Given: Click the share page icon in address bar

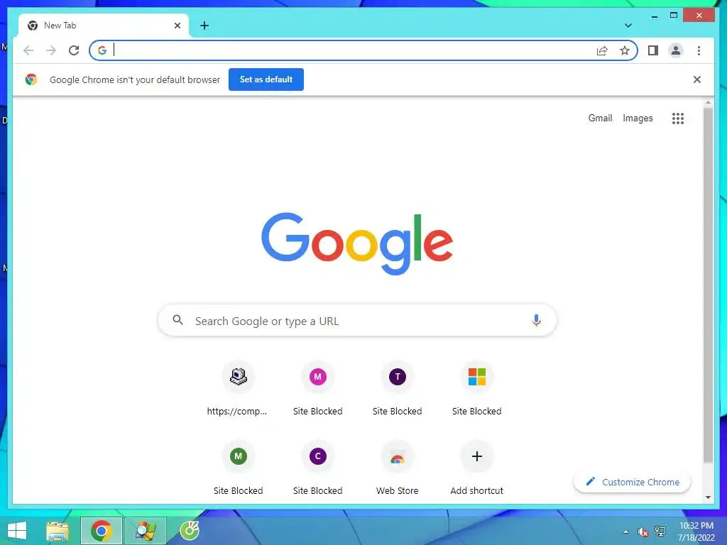Looking at the screenshot, I should tap(602, 50).
